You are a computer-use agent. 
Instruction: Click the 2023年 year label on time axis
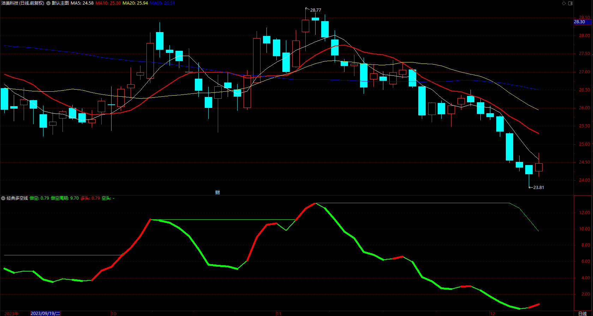[12, 313]
